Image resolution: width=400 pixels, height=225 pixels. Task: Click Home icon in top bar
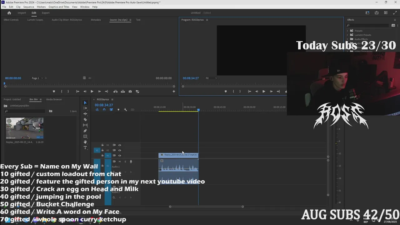coord(9,13)
